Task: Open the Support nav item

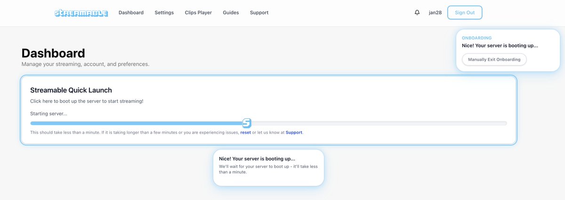Action: tap(259, 13)
